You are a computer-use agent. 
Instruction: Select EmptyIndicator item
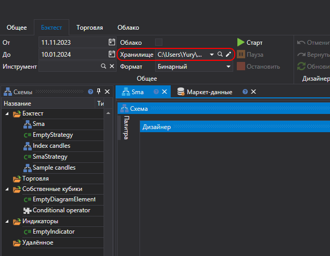54,232
